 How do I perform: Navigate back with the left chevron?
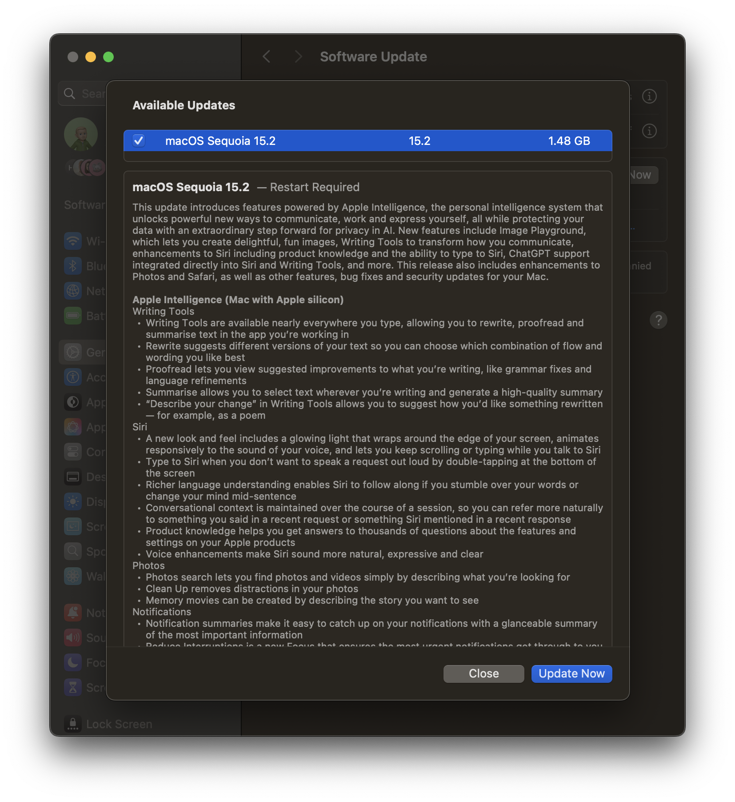point(266,56)
